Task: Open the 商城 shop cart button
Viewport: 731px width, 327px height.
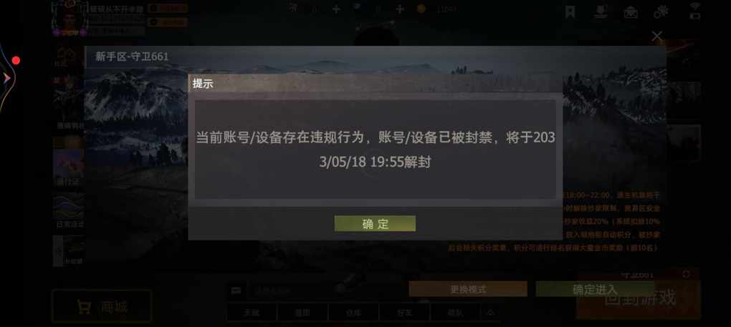Action: pyautogui.click(x=102, y=306)
